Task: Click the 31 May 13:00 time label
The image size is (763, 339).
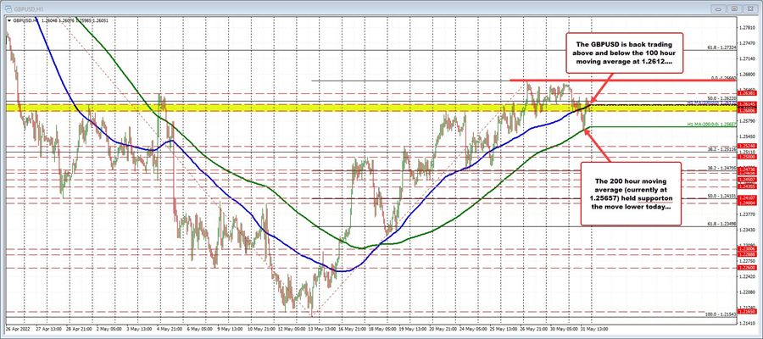Action: tap(593, 328)
